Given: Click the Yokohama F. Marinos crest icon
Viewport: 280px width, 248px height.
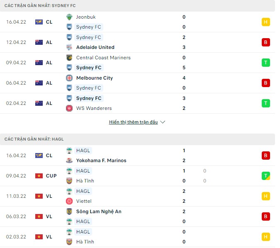Looking at the screenshot, I should (69, 160).
